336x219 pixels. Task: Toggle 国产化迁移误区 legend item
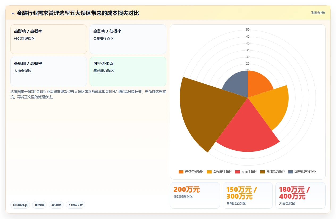point(303,172)
